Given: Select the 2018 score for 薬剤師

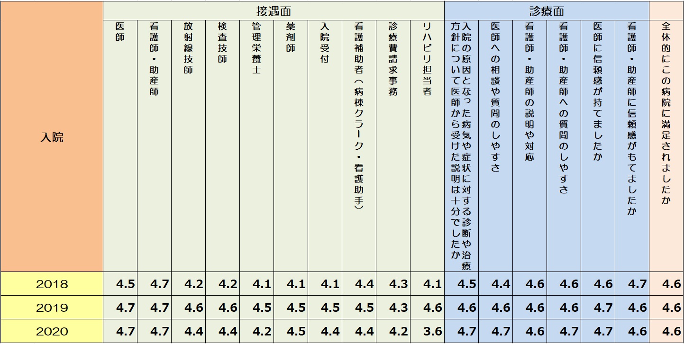Looking at the screenshot, I should 291,284.
